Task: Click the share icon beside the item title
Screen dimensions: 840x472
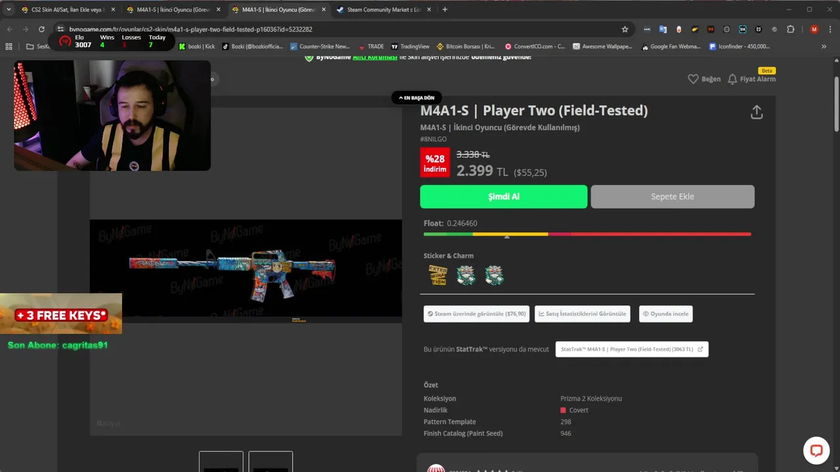Action: 757,112
